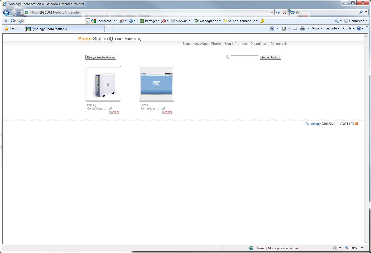Click the Blog navigation link

pos(228,44)
